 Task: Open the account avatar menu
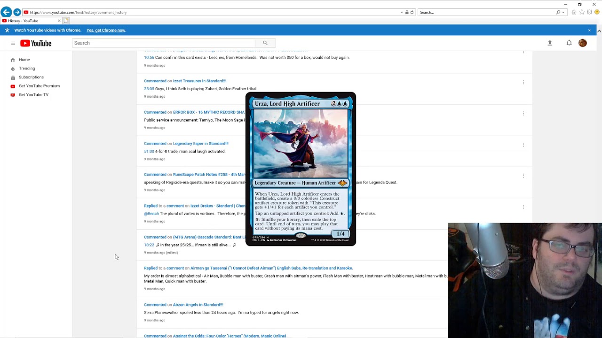coord(583,43)
